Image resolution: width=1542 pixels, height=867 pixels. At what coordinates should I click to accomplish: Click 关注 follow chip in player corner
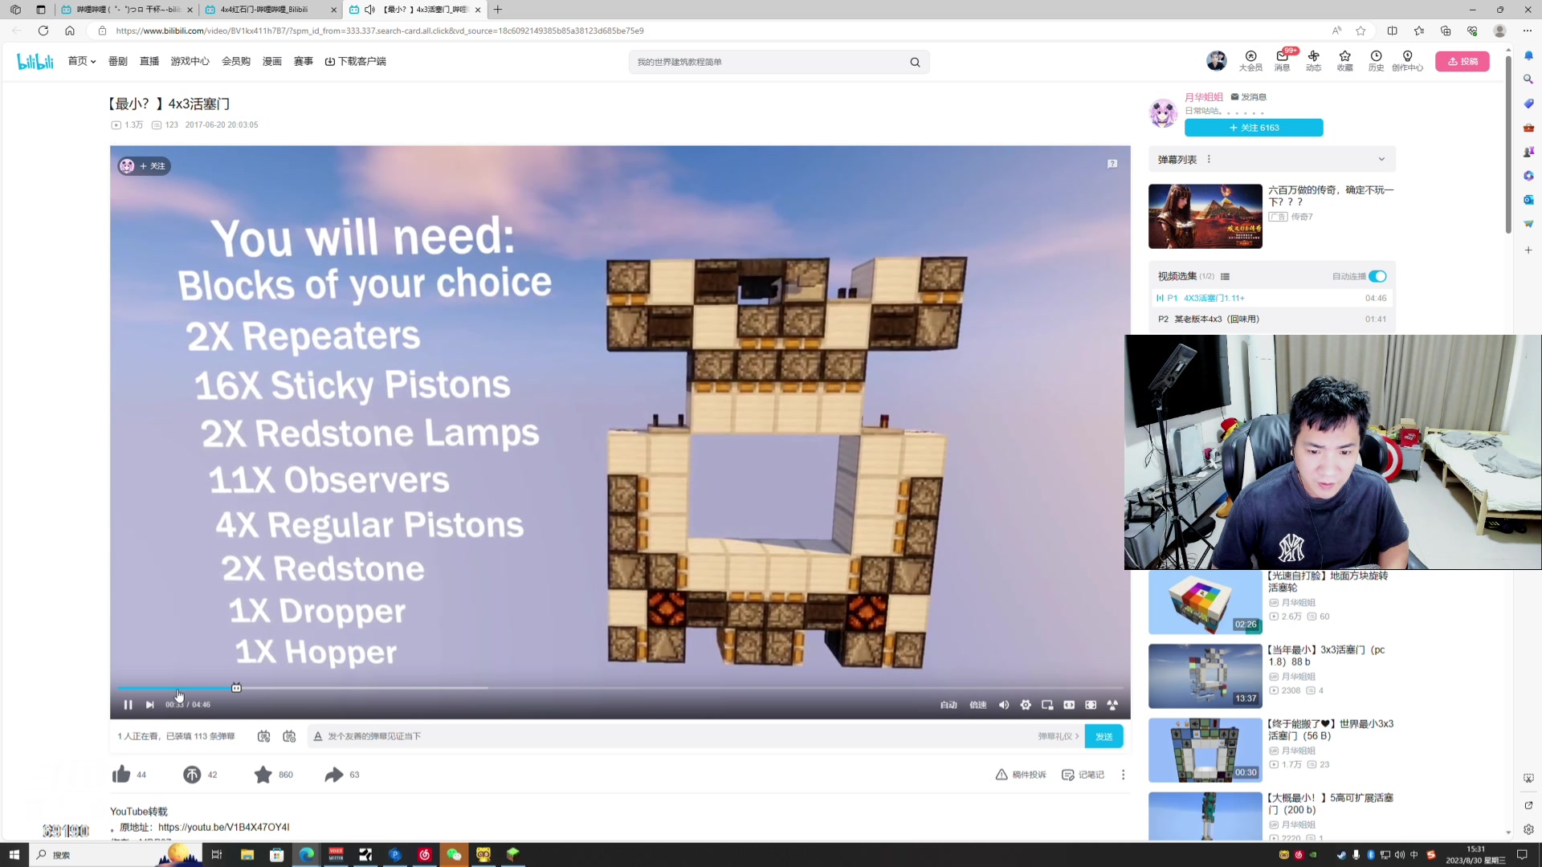145,166
